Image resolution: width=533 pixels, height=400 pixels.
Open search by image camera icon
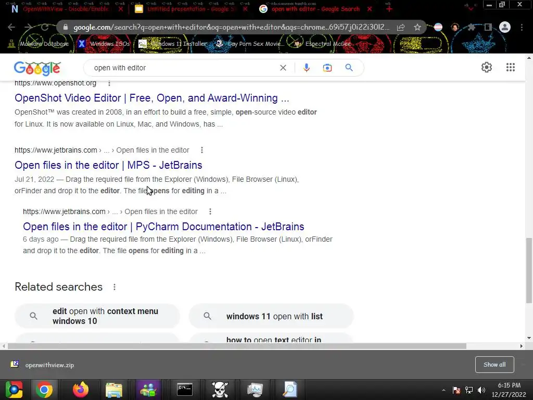click(x=327, y=68)
